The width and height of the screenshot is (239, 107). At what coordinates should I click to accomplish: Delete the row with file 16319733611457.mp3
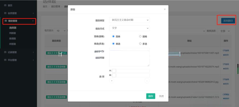[226, 55]
